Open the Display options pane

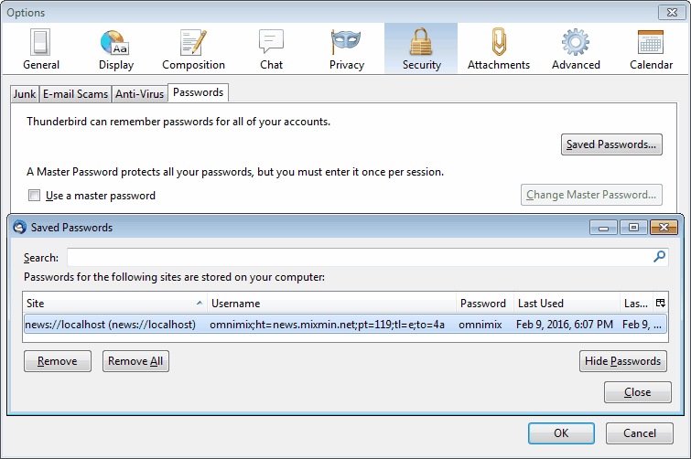click(116, 48)
